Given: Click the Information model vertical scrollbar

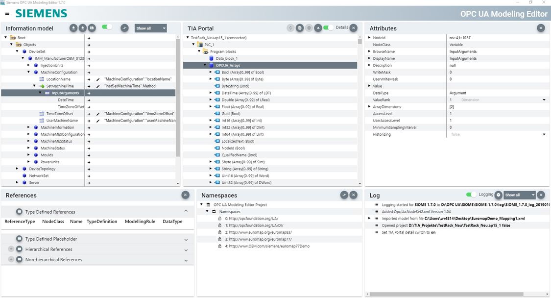Looking at the screenshot, I should 178,98.
